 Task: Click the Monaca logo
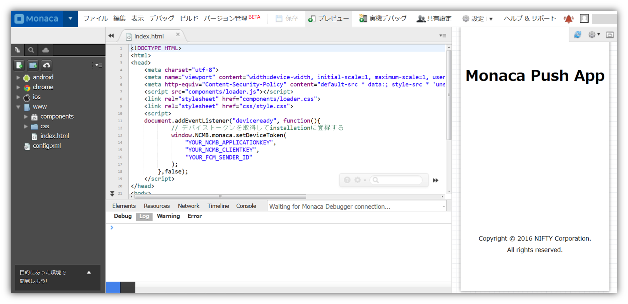pos(37,19)
